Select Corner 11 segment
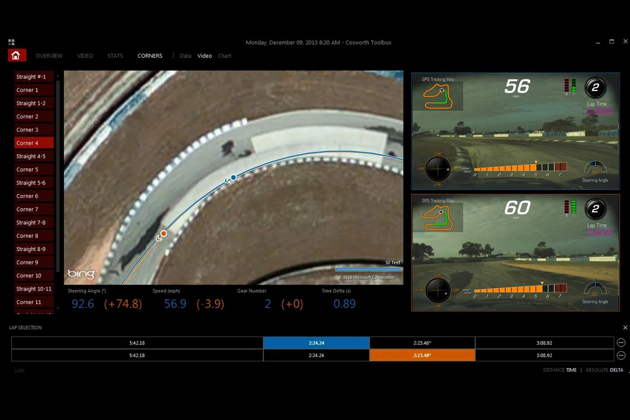 click(34, 302)
